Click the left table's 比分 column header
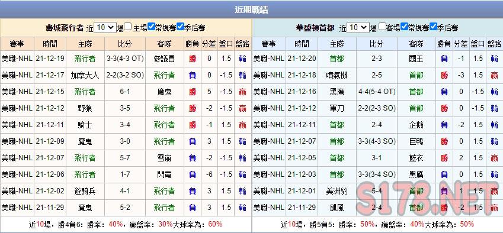The width and height of the screenshot is (503, 233). 125,44
